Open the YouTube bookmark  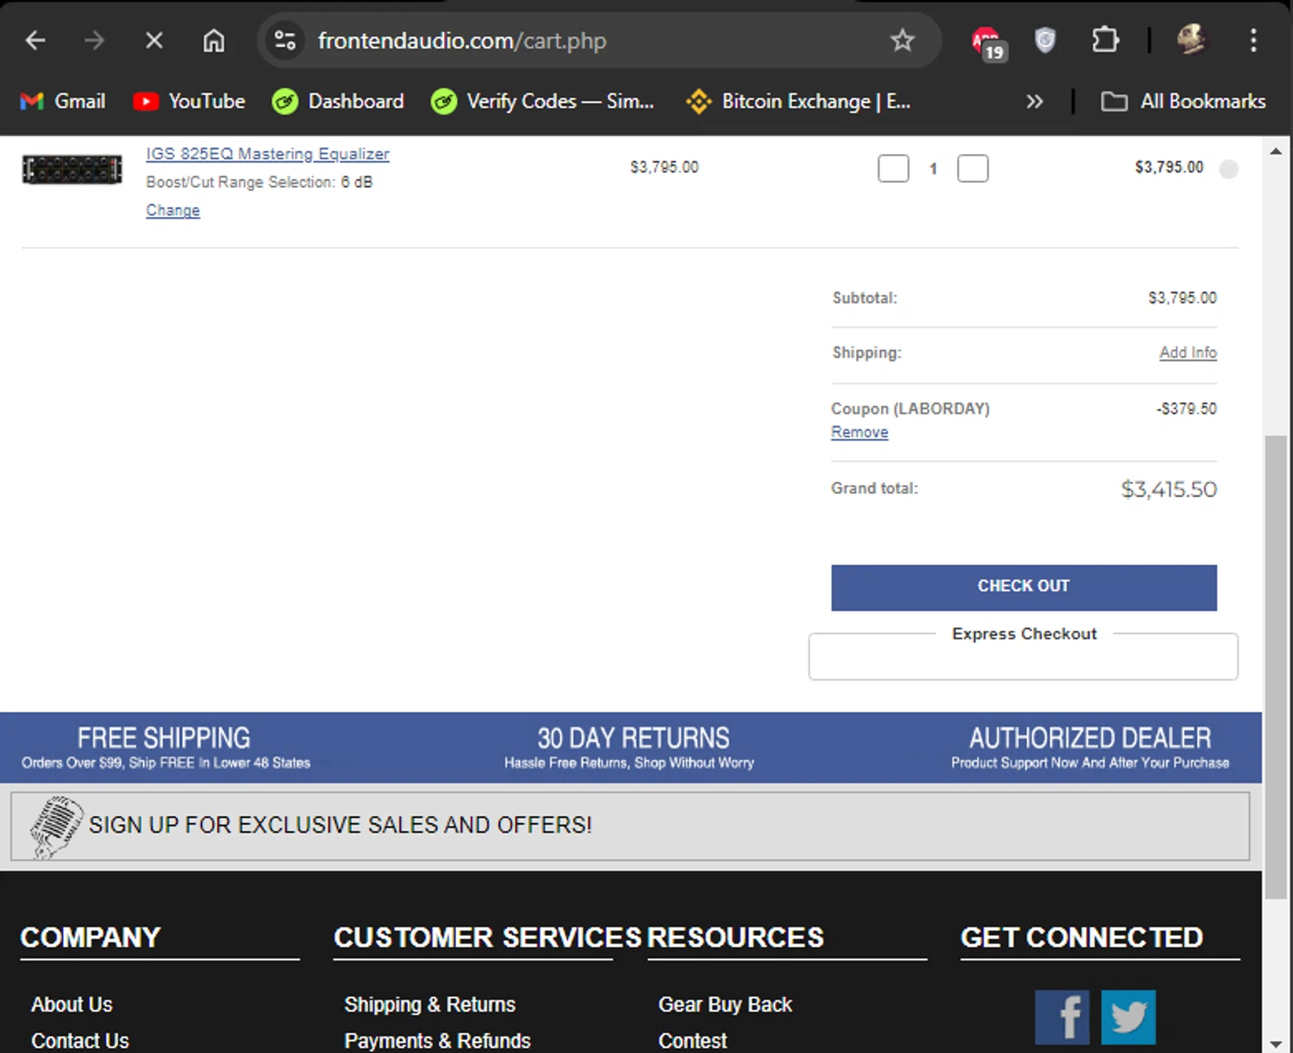tap(190, 102)
